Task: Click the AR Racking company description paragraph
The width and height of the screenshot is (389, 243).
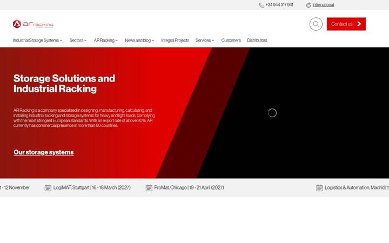Action: pyautogui.click(x=84, y=118)
